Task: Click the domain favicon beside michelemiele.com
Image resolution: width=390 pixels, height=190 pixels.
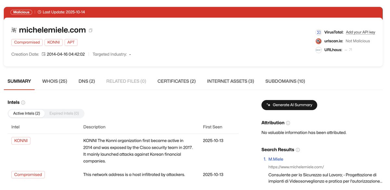Action: (14, 30)
